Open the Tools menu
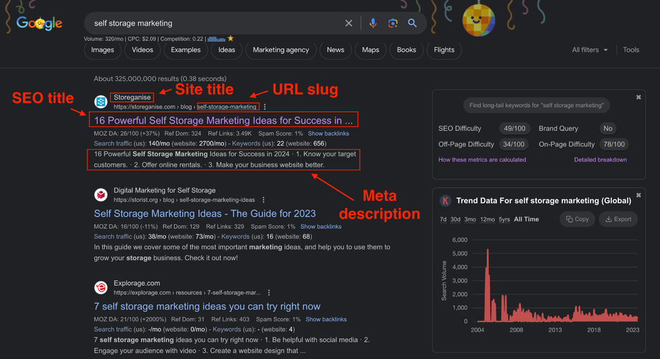 pyautogui.click(x=631, y=49)
